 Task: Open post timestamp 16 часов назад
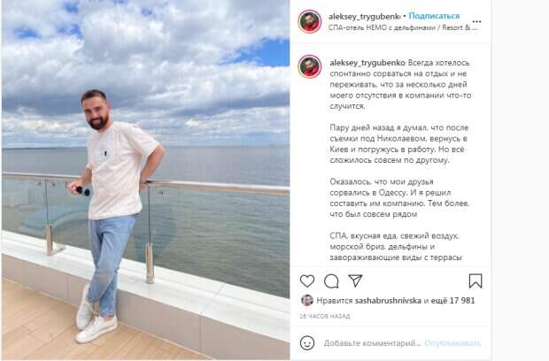pos(325,316)
